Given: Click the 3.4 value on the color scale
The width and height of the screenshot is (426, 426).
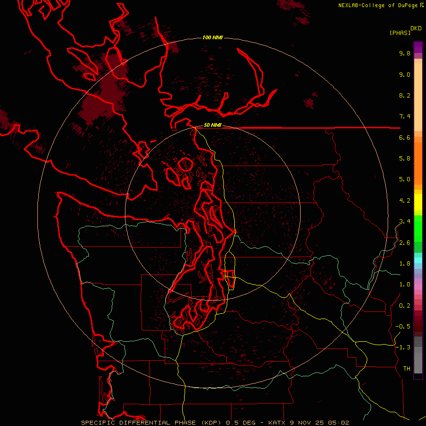Looking at the screenshot, I should 405,222.
